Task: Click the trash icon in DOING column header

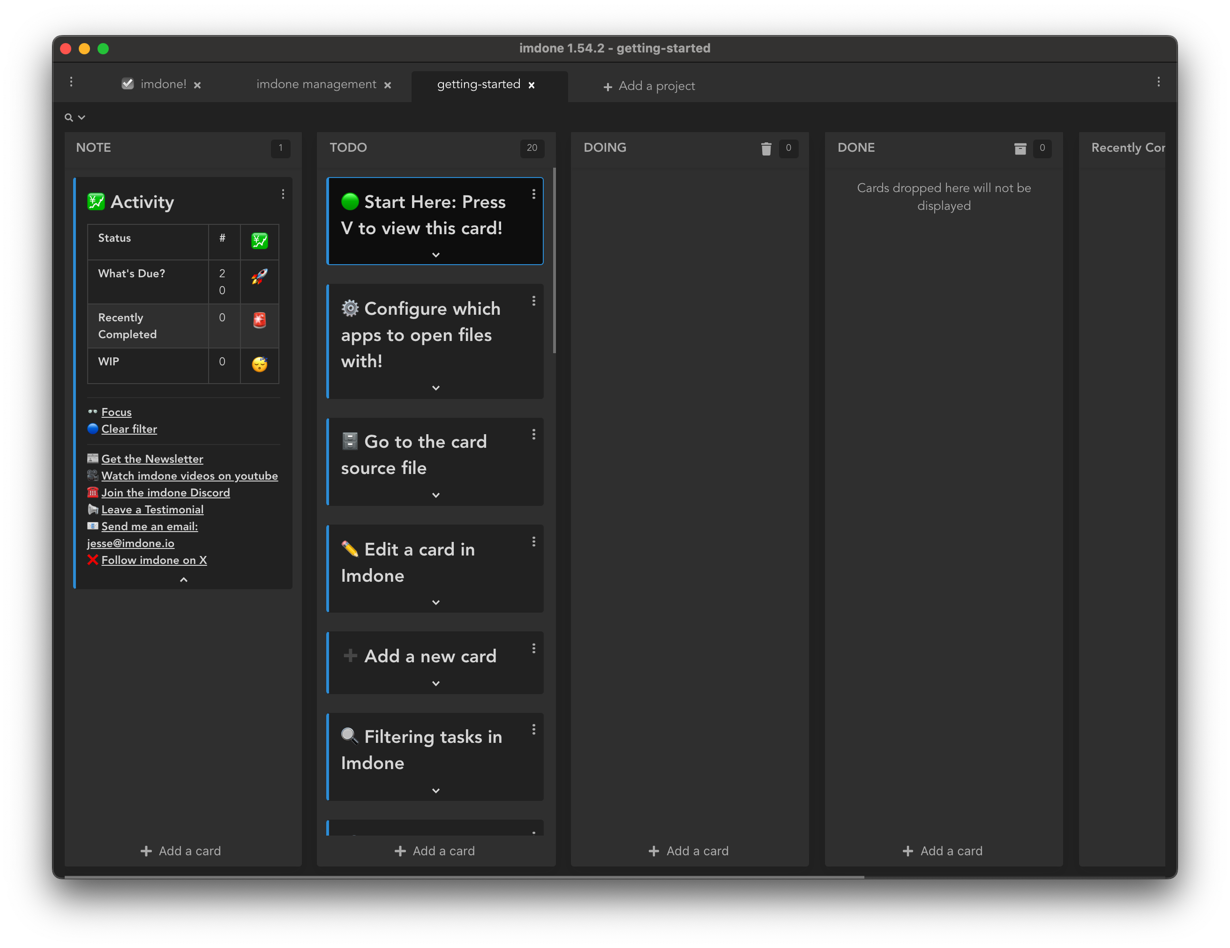Action: coord(766,148)
